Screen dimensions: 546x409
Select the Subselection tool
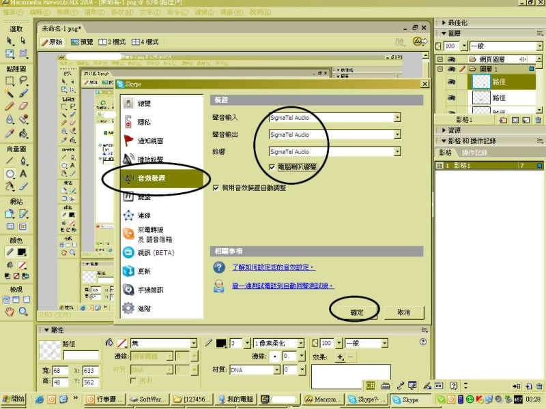[x=23, y=41]
